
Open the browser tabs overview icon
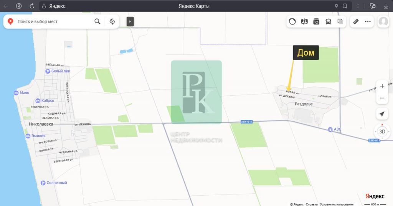[x=373, y=6]
